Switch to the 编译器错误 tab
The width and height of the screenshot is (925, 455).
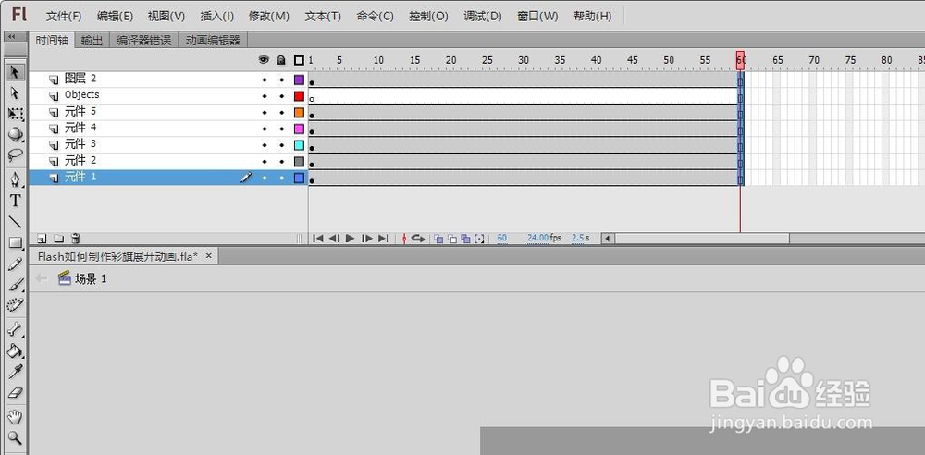tap(144, 40)
